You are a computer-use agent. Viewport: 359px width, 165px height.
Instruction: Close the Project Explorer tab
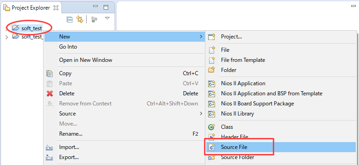(56, 8)
